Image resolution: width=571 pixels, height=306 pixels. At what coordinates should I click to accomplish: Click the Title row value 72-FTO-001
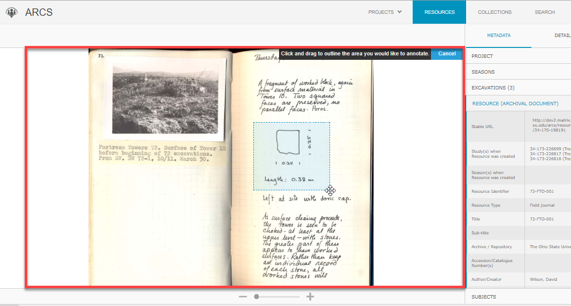(x=541, y=219)
